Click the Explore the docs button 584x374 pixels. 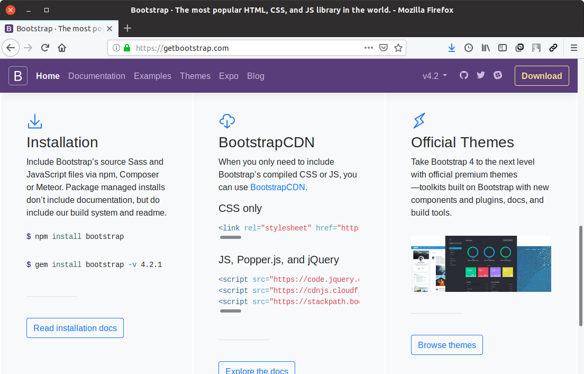(x=257, y=368)
